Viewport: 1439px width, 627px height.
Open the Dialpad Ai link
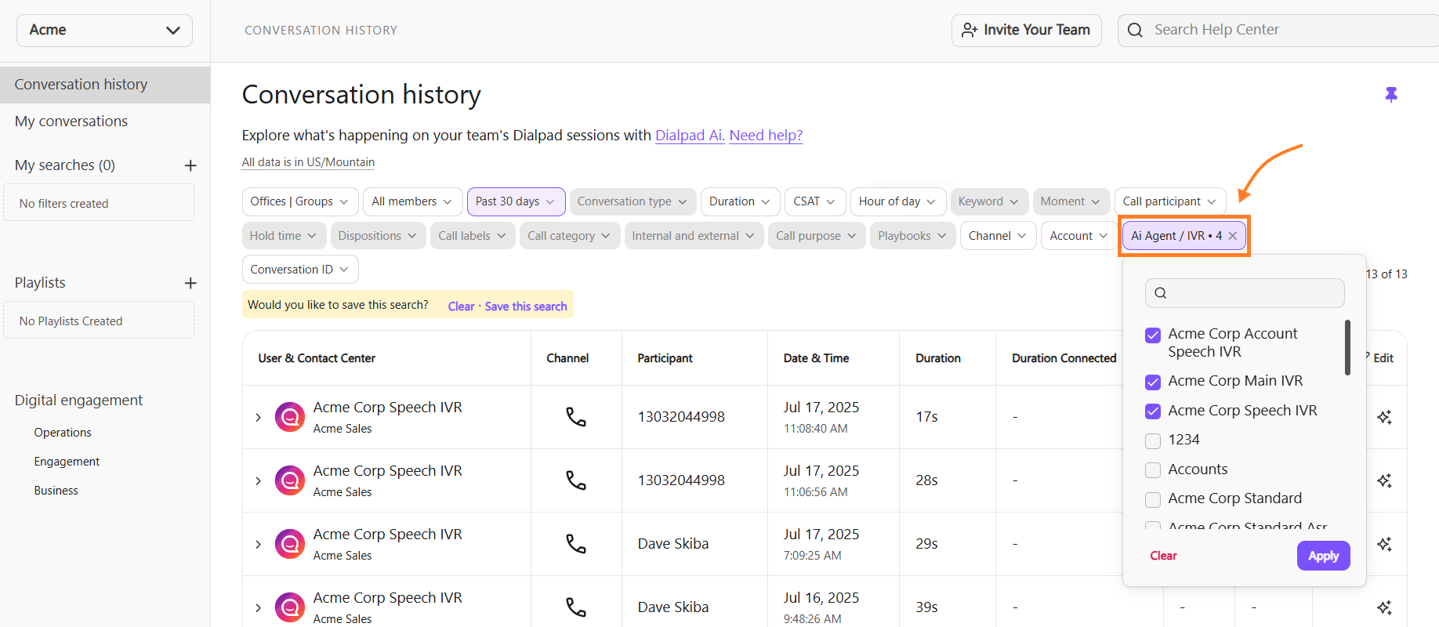point(690,136)
